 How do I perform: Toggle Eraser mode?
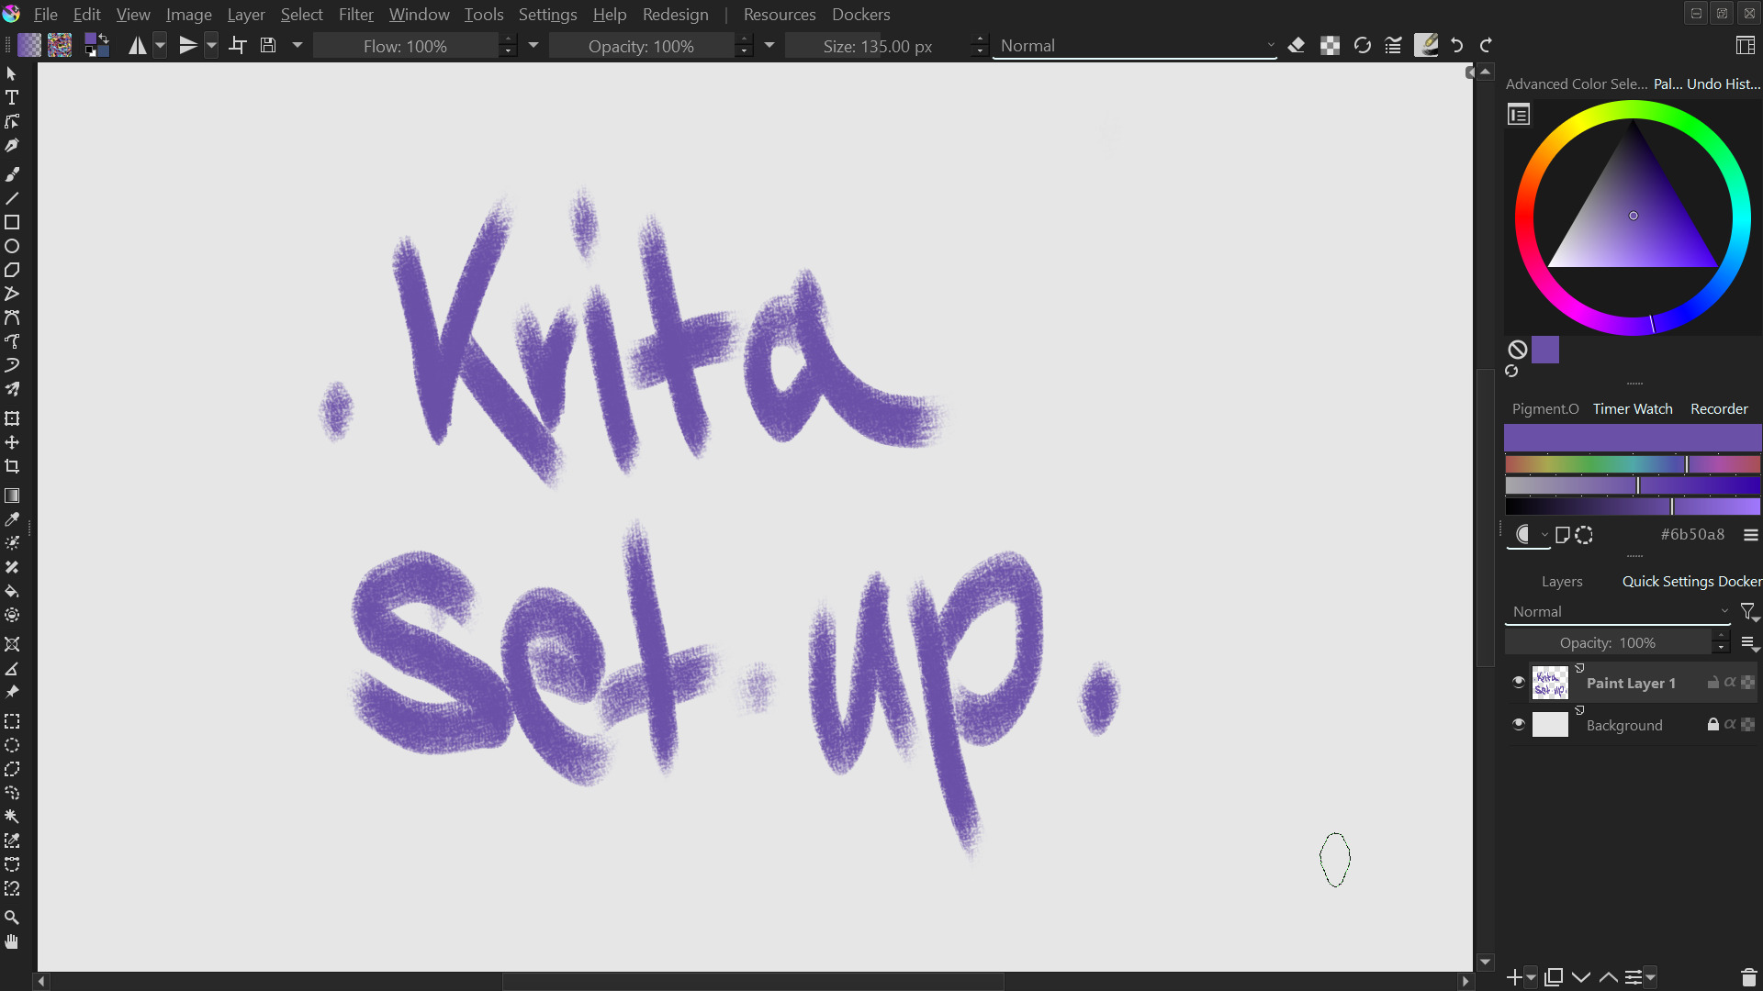pyautogui.click(x=1297, y=46)
